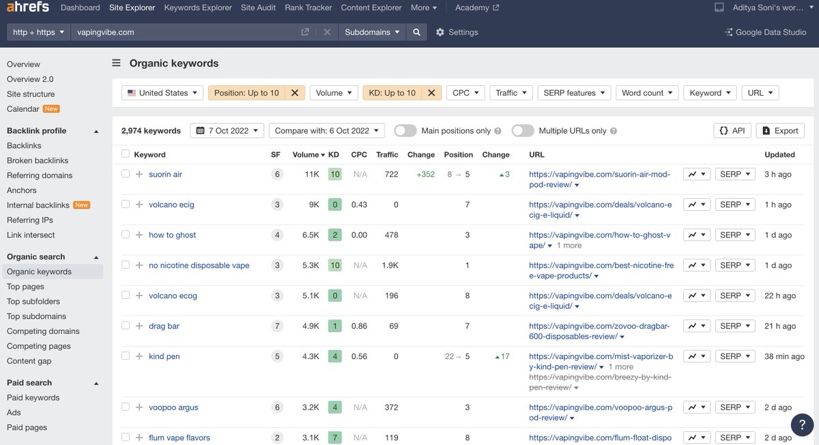Open Backlinks in the sidebar

pos(24,145)
